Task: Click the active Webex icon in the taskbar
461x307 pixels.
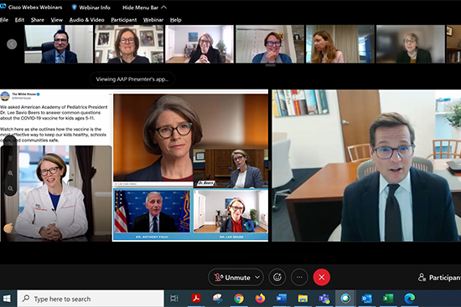Action: click(345, 299)
